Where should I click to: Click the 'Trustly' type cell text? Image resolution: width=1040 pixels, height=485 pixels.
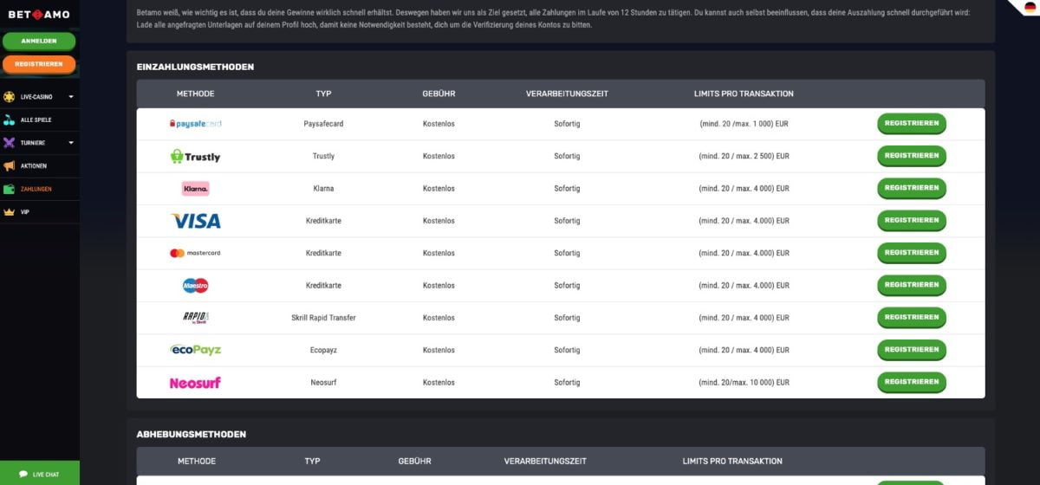[x=323, y=156]
